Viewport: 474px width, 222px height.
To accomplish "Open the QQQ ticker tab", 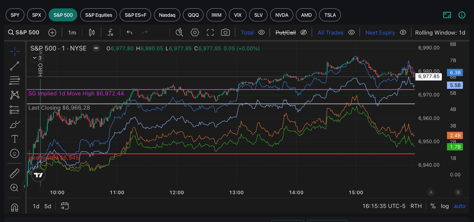I will pos(193,15).
